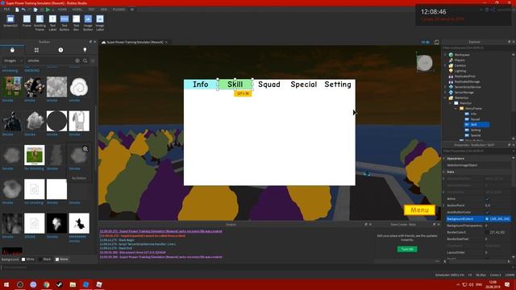Click the Skill button in menu frame
Screen dimensions: 516x290
click(x=235, y=84)
